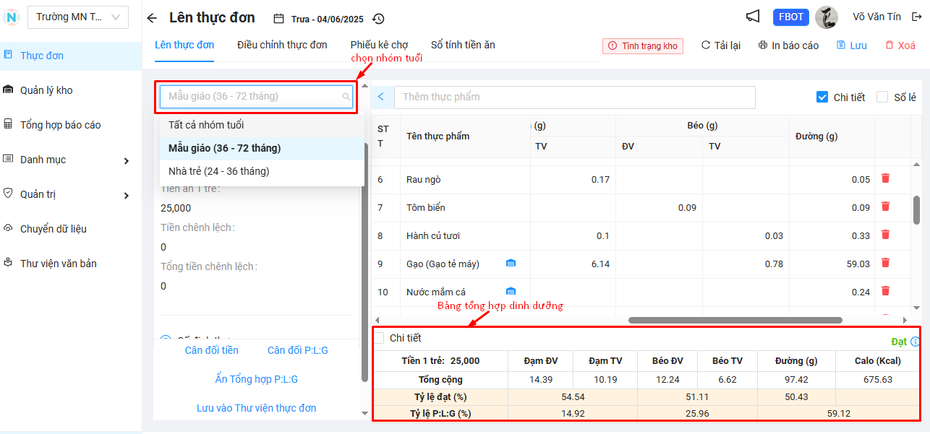This screenshot has height=434, width=930.
Task: Switch to Phiếu kê chợ tab
Action: coord(379,45)
